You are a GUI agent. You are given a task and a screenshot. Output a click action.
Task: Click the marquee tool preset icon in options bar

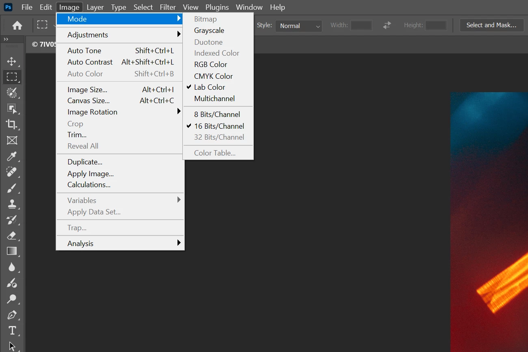point(42,25)
